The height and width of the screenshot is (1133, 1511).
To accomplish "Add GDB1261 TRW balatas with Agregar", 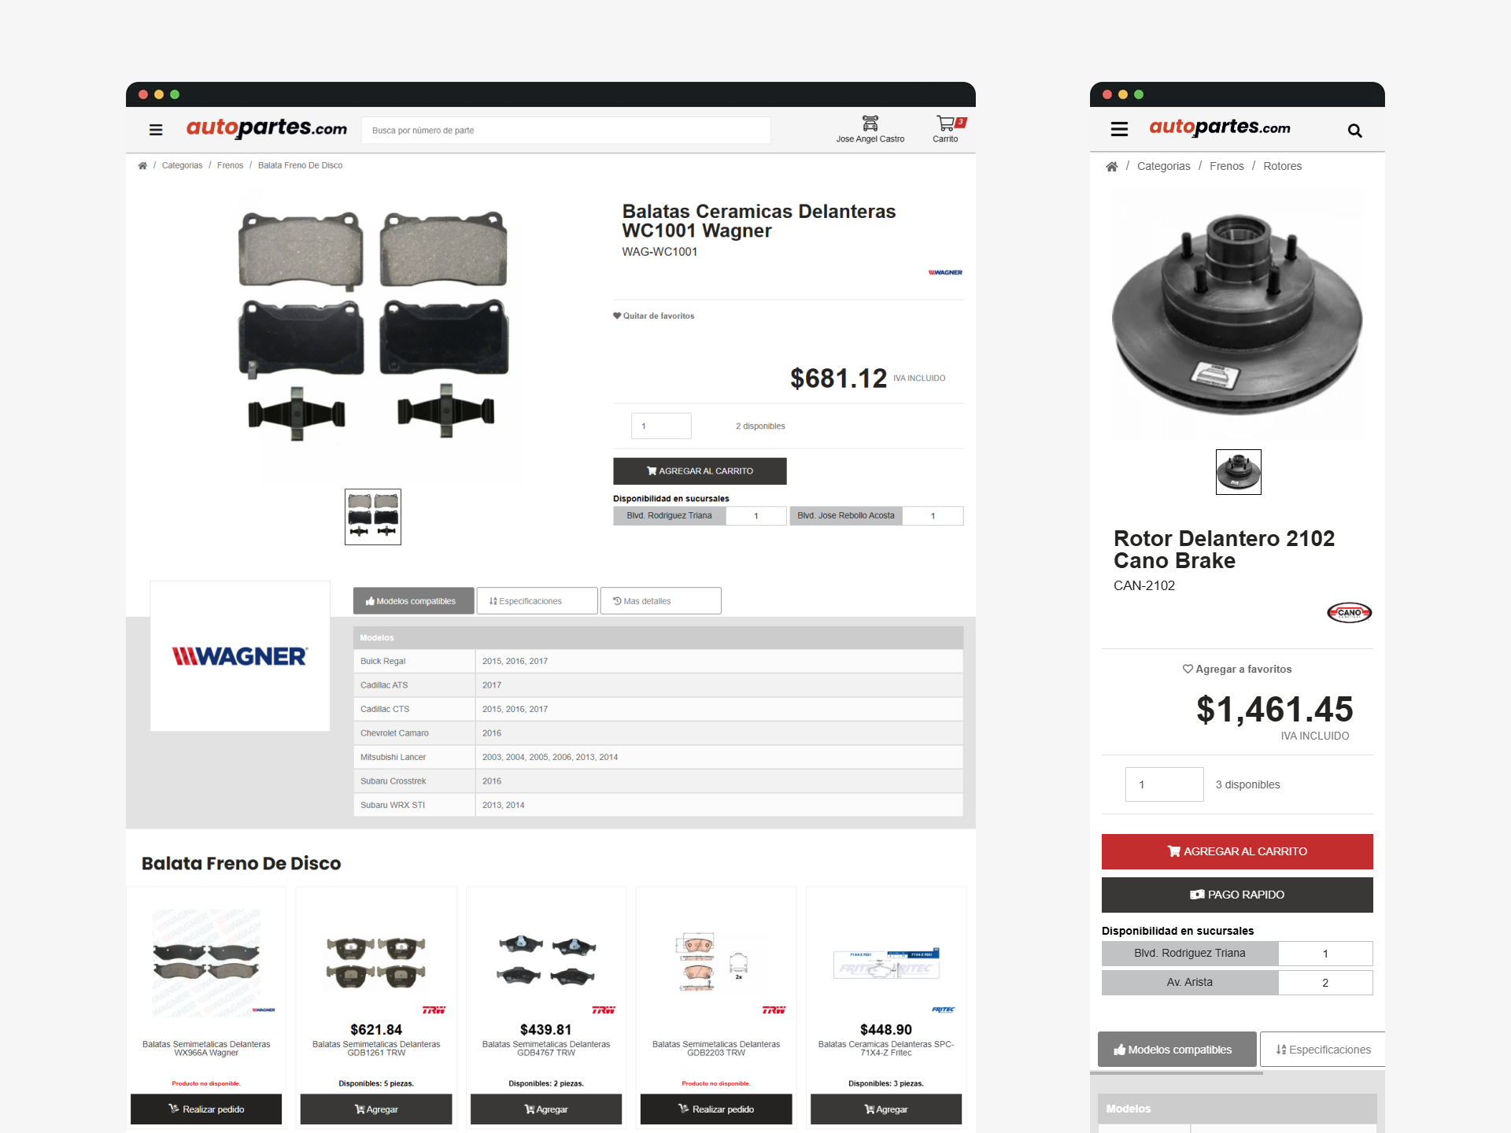I will [x=376, y=1109].
